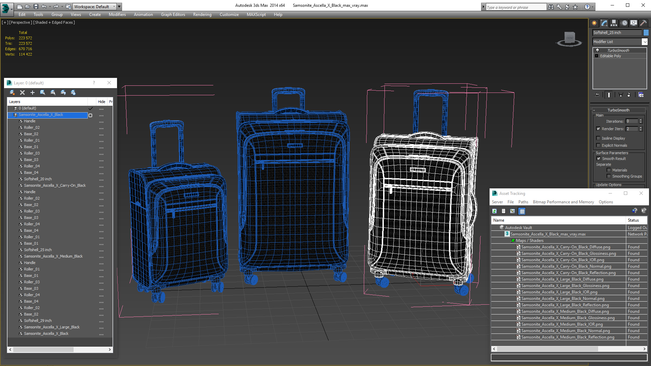
Task: Click the New Scene icon in the quick access toolbar
Action: [19, 6]
